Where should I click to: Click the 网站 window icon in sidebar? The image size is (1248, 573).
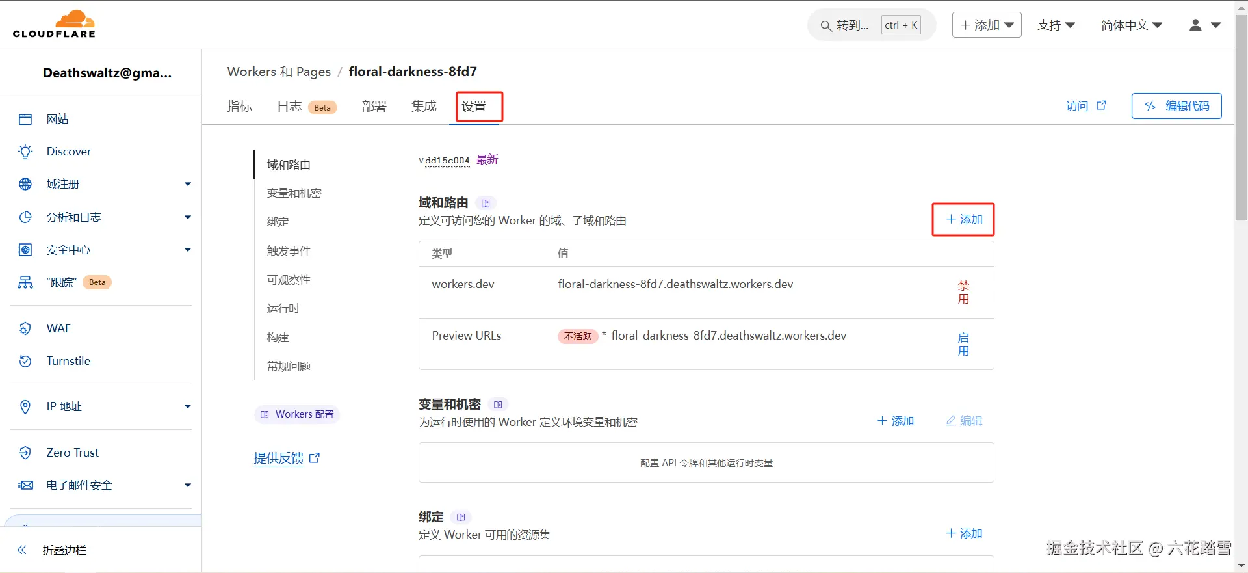(x=25, y=119)
